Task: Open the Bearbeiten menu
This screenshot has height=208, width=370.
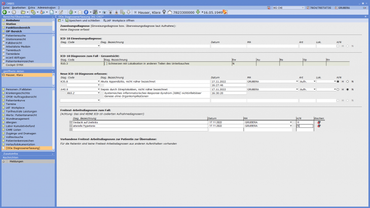Action: (x=18, y=8)
